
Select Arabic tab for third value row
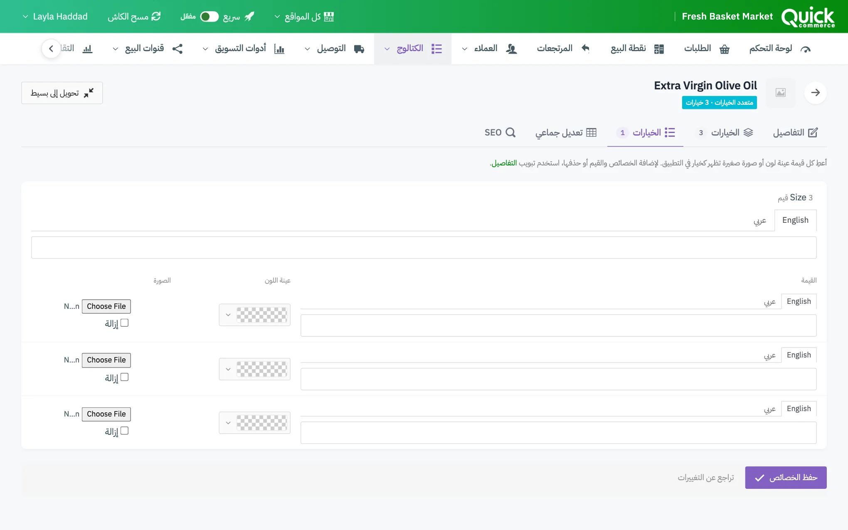click(770, 409)
